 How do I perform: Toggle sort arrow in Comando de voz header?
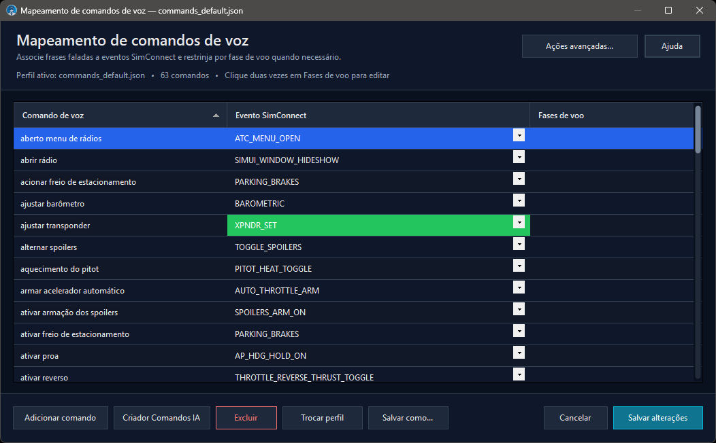216,116
